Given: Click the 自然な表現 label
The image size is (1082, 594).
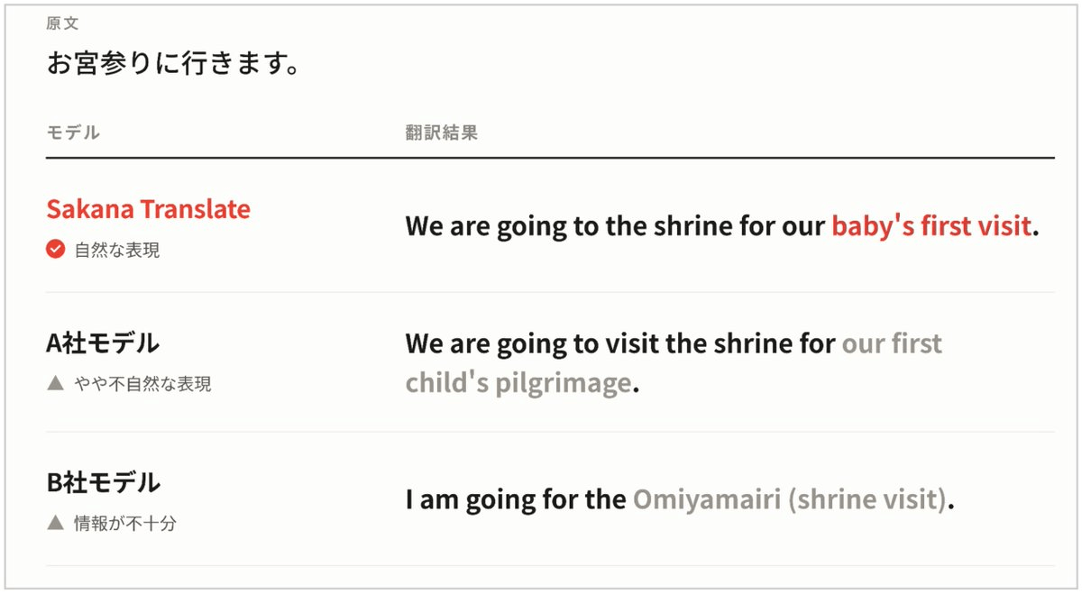Looking at the screenshot, I should 117,251.
